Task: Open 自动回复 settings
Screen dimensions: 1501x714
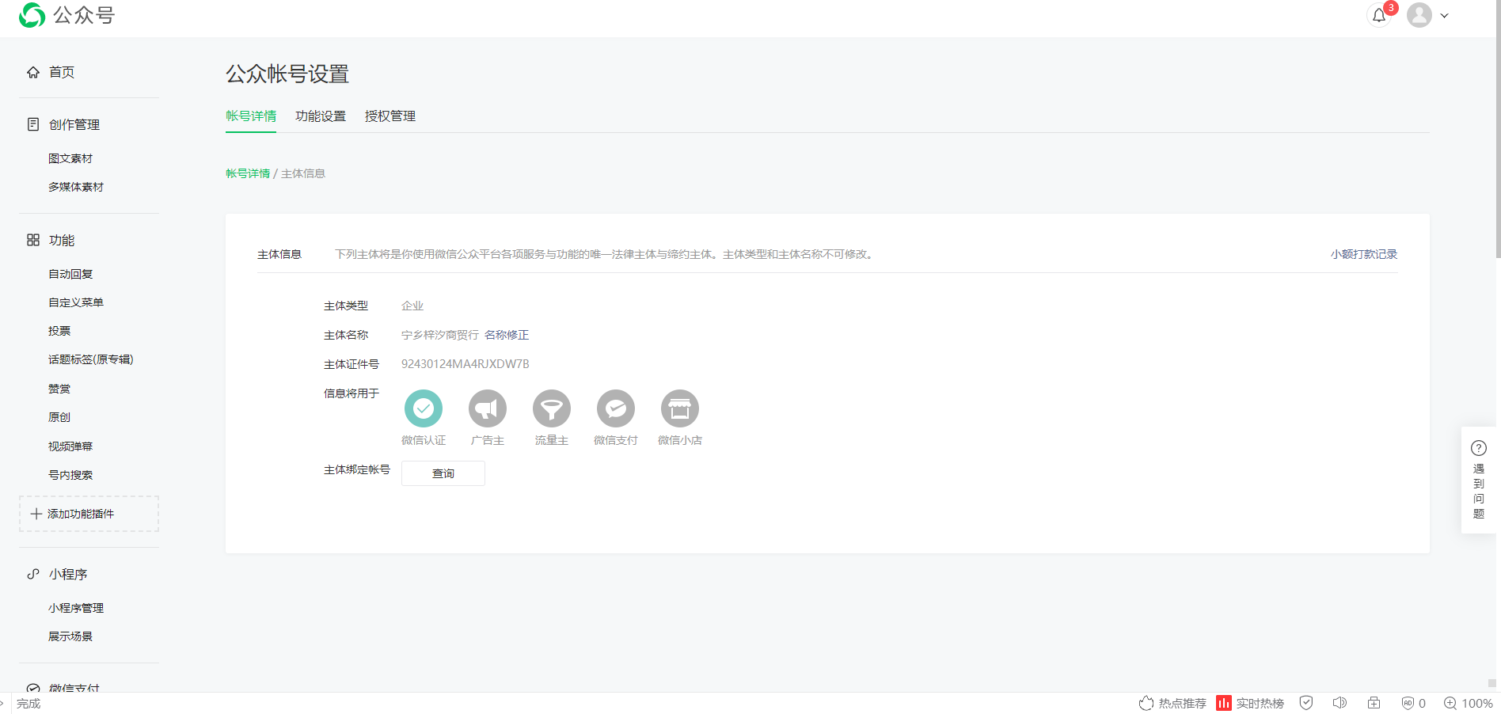Action: coord(70,274)
